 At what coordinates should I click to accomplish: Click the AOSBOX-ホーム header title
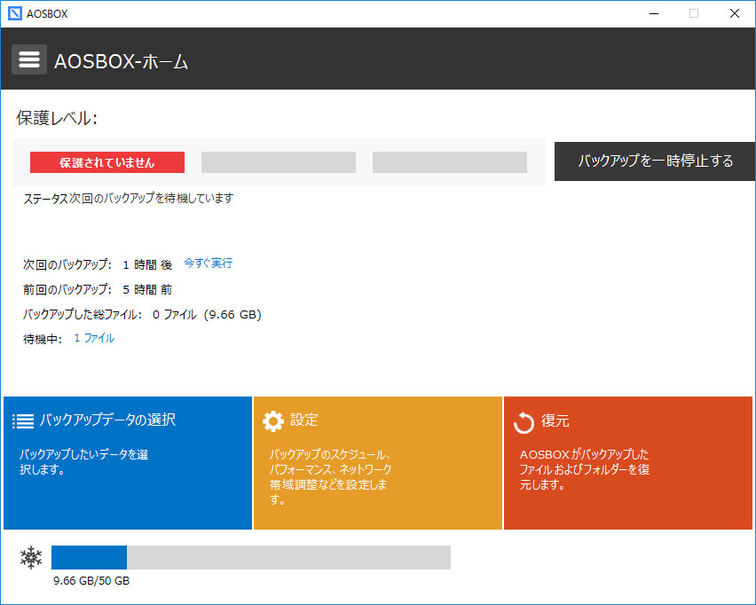[121, 61]
